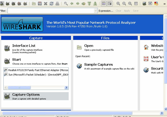Select the Sun Microsoft's Packet Scheduler interface

coord(36,75)
